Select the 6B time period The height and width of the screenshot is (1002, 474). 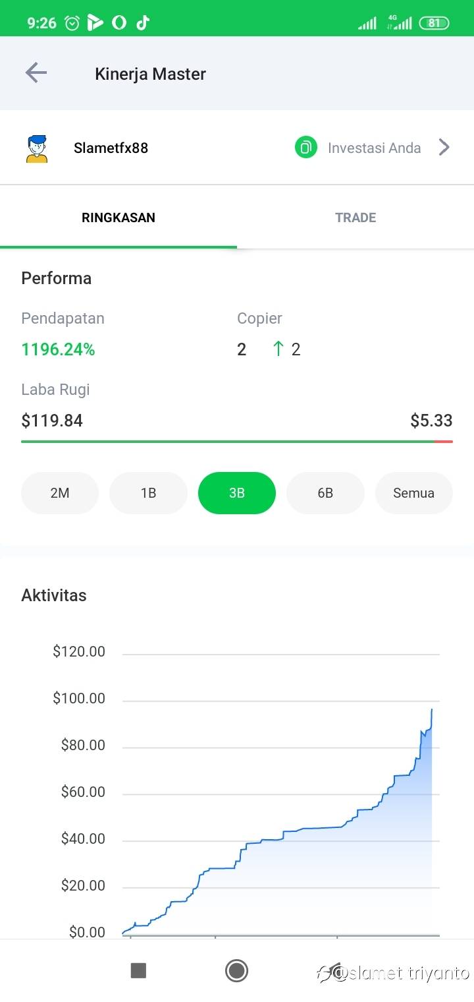[x=325, y=493]
